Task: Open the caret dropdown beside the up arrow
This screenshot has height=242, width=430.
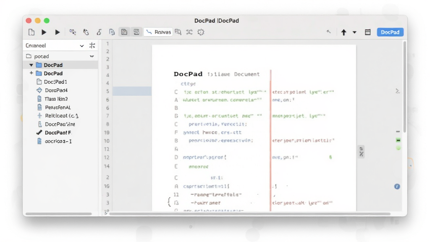Action: (354, 32)
